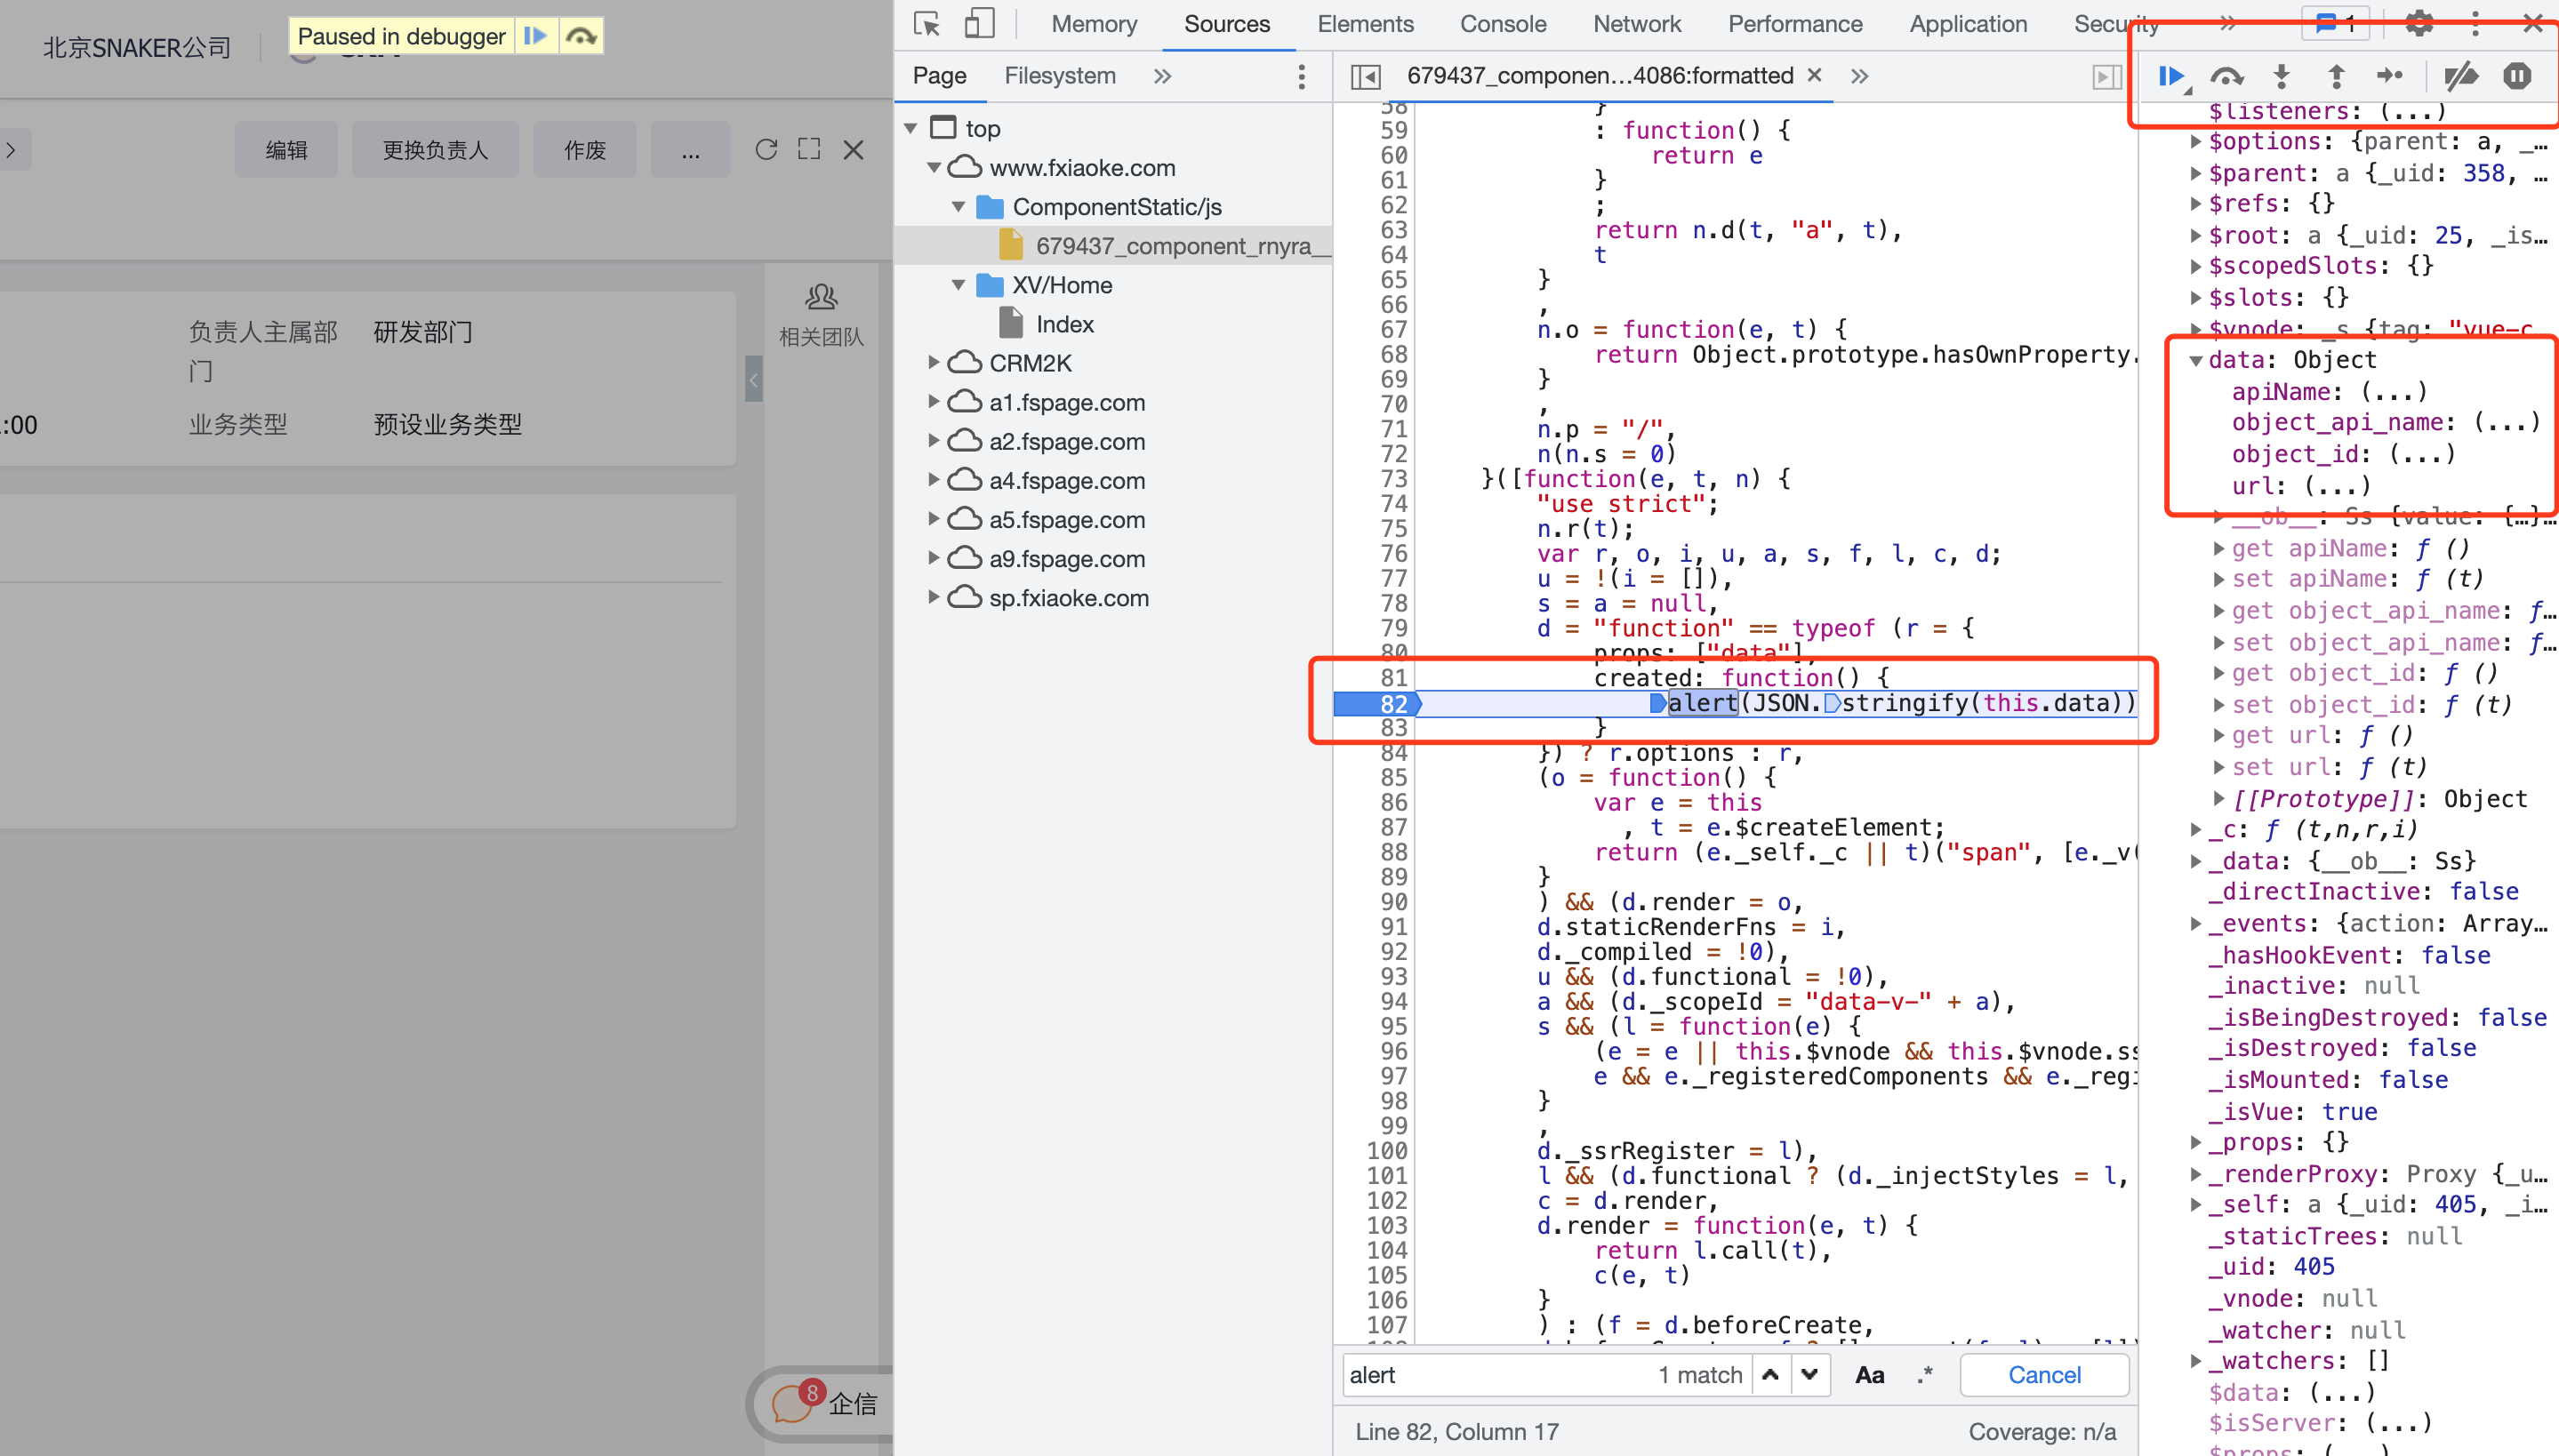Collapse the data: Object scope entry
The image size is (2559, 1456).
pyautogui.click(x=2196, y=361)
